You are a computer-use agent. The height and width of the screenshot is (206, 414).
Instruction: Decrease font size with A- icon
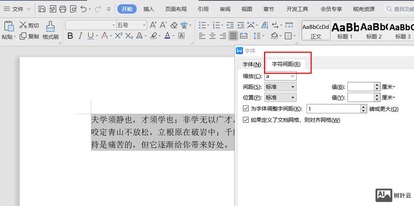(163, 25)
